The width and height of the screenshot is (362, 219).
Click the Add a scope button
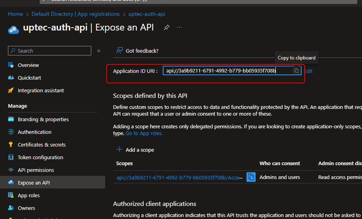tap(135, 150)
